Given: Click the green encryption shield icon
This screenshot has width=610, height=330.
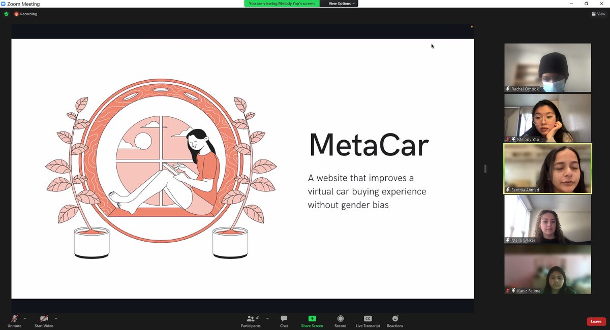Looking at the screenshot, I should coord(6,14).
